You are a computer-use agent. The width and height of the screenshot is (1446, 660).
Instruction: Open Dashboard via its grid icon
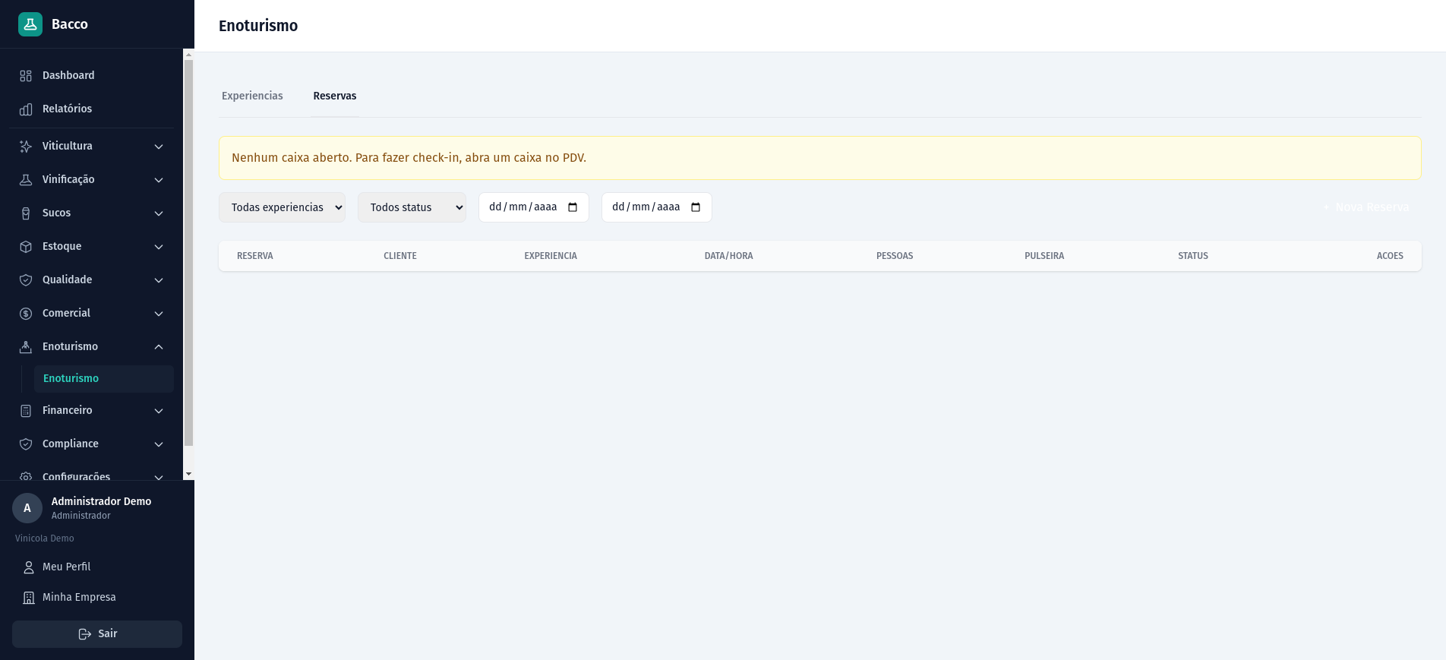[x=26, y=76]
